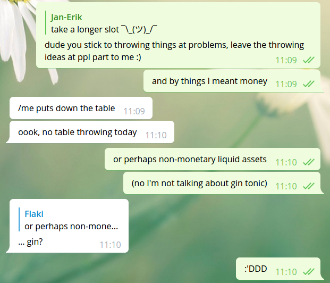330x283 pixels.
Task: Select the ":'DDD" message text
Action: 256,269
